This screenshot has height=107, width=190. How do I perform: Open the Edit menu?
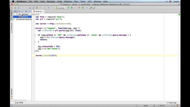[x=36, y=1]
